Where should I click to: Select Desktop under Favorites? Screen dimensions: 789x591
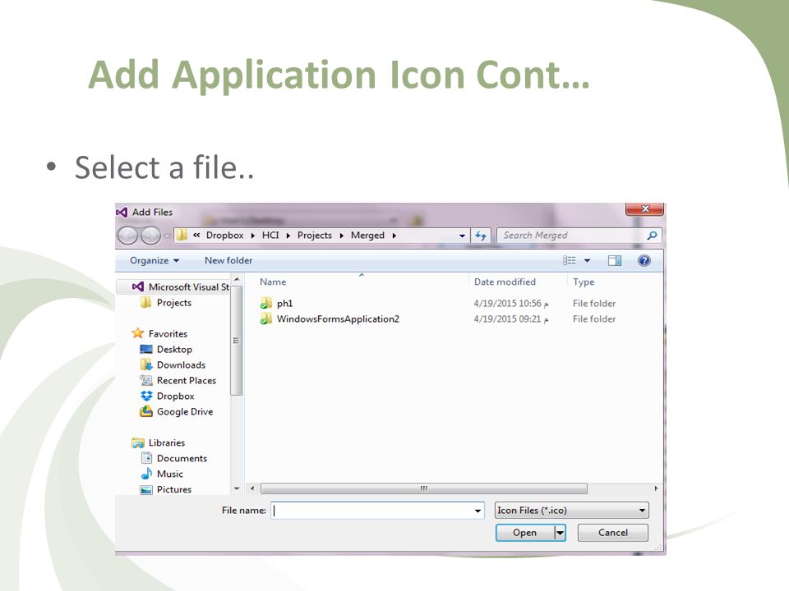point(174,350)
